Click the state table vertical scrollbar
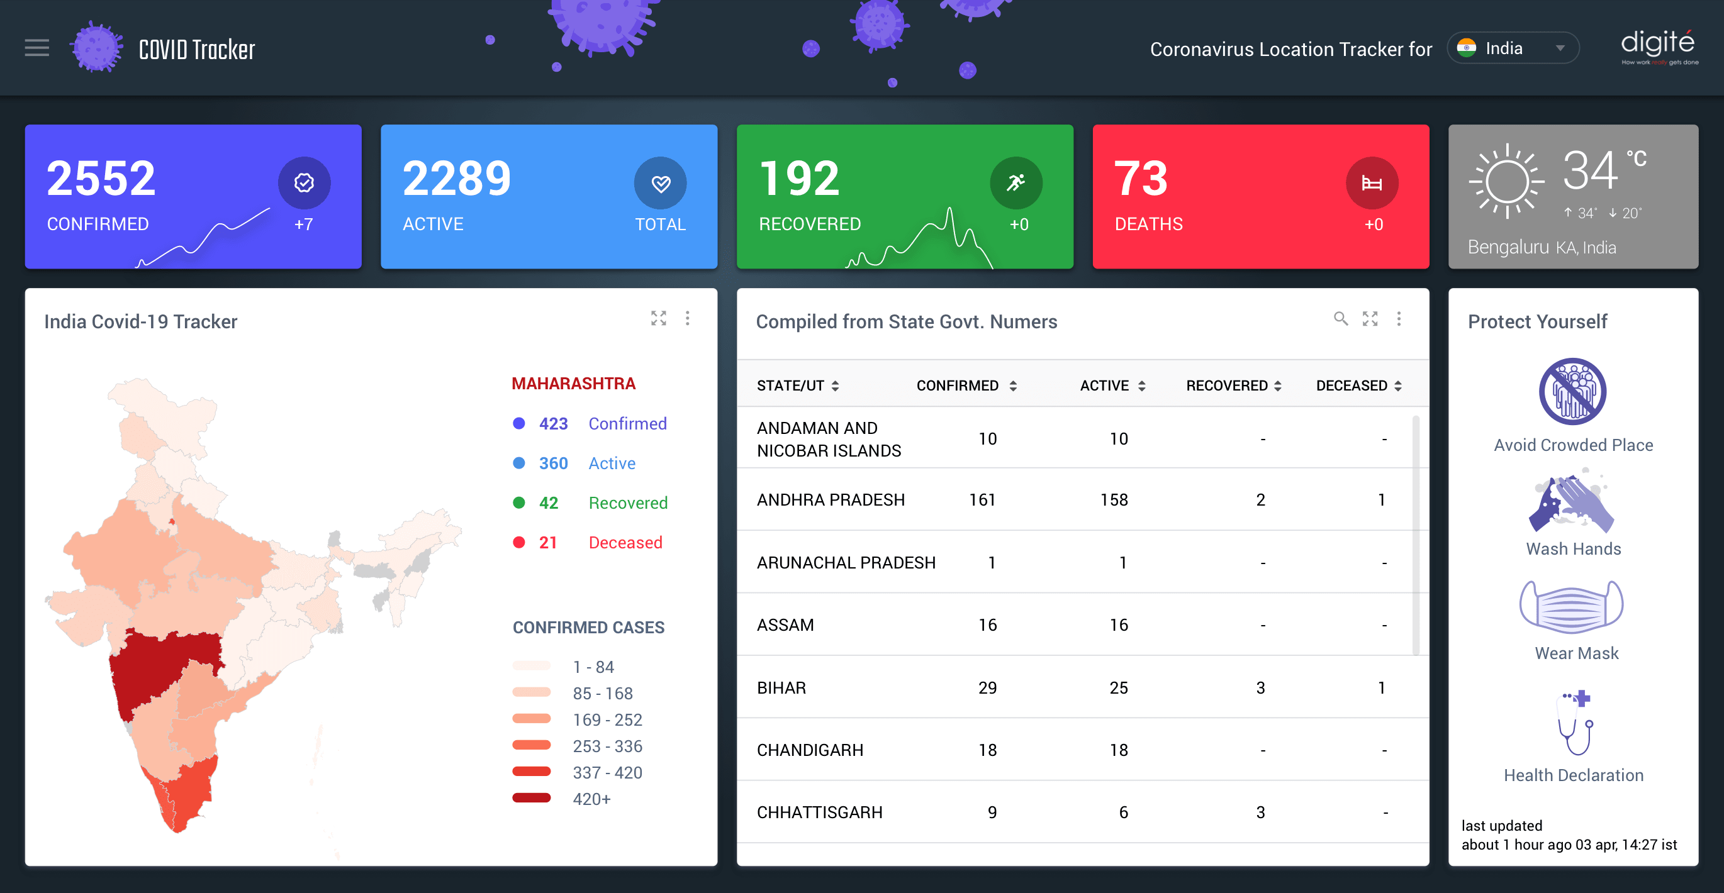1724x893 pixels. 1416,535
